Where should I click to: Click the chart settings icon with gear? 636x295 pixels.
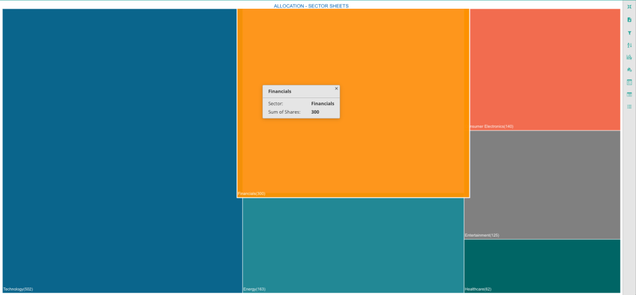point(629,70)
